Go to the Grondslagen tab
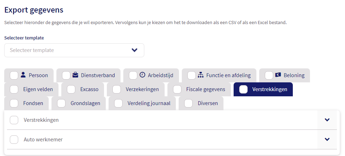 click(x=85, y=103)
